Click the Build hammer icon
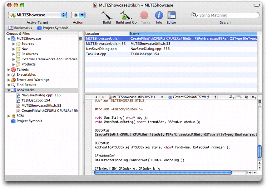Viewport: 267px width, 189px height. [x=106, y=15]
